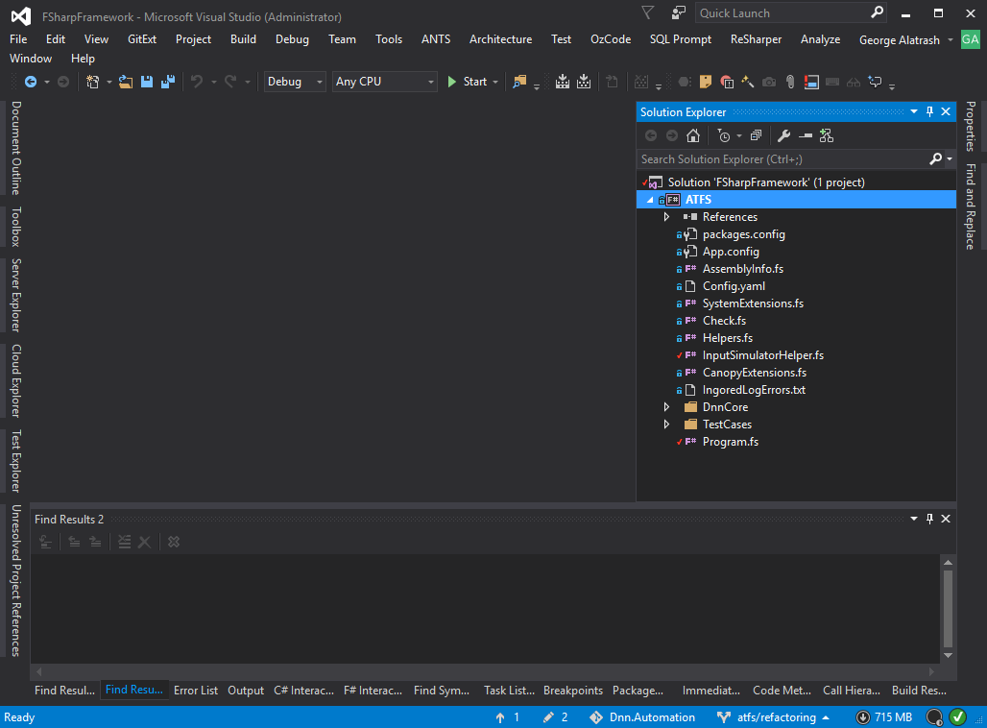
Task: Expand the DnnCore folder
Action: click(666, 407)
